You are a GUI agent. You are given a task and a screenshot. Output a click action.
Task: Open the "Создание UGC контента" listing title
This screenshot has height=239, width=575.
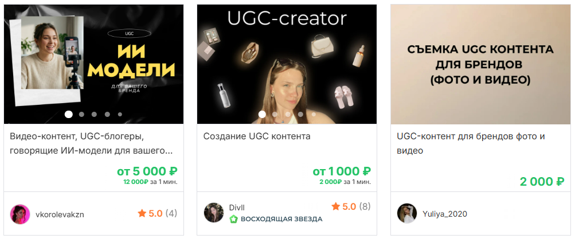coord(257,136)
